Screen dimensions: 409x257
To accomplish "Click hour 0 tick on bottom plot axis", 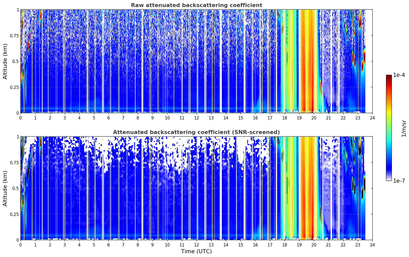I will tap(20, 245).
